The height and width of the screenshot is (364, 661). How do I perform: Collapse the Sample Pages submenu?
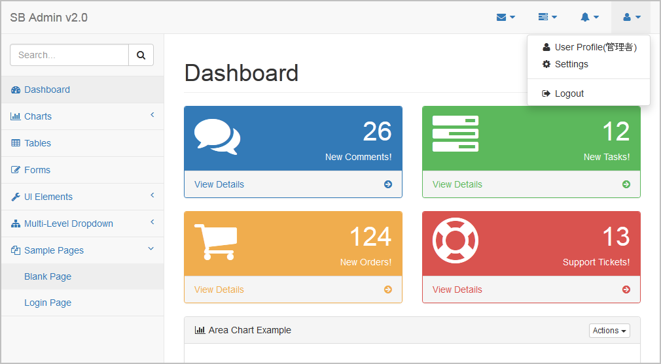tap(82, 250)
